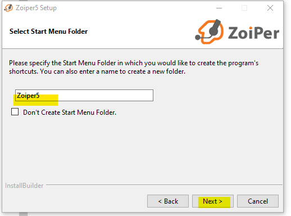Click the ZoiPer wordmark in the header
The image size is (291, 216).
[x=253, y=33]
